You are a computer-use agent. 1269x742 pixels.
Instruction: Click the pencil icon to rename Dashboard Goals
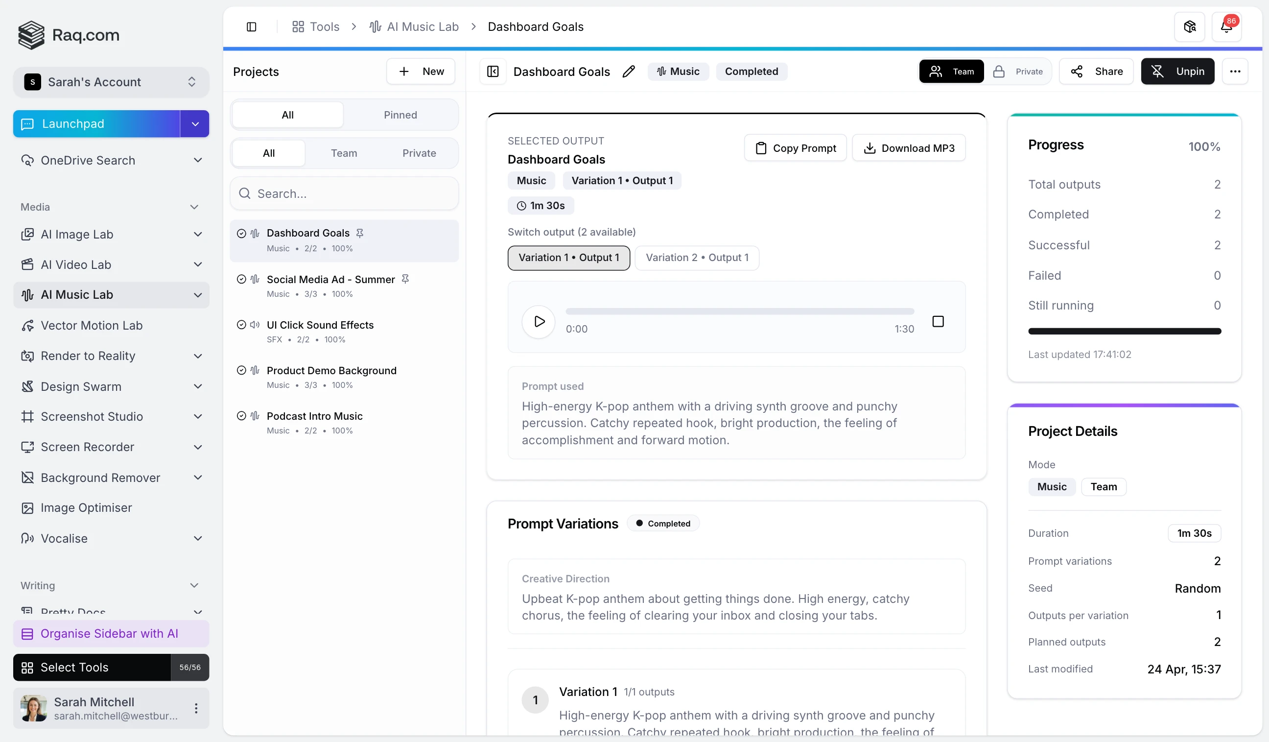click(x=629, y=72)
